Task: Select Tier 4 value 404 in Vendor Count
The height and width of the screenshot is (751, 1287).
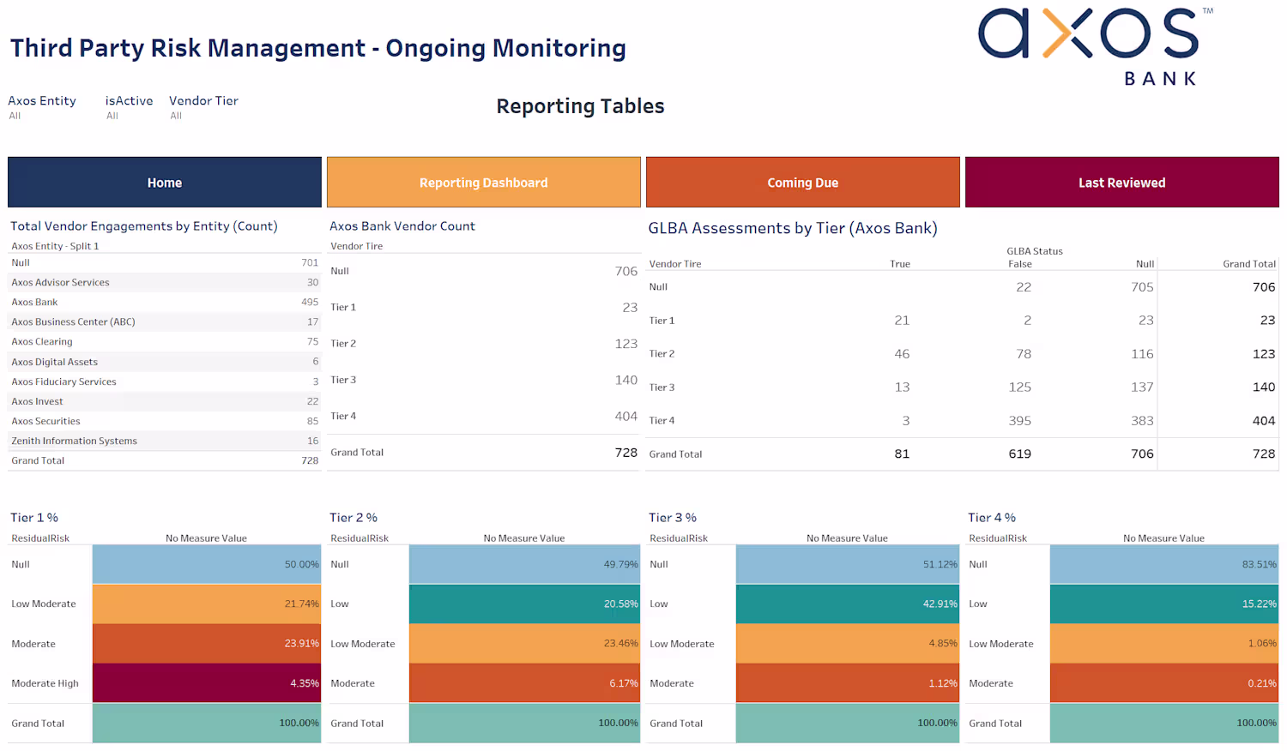Action: 626,416
